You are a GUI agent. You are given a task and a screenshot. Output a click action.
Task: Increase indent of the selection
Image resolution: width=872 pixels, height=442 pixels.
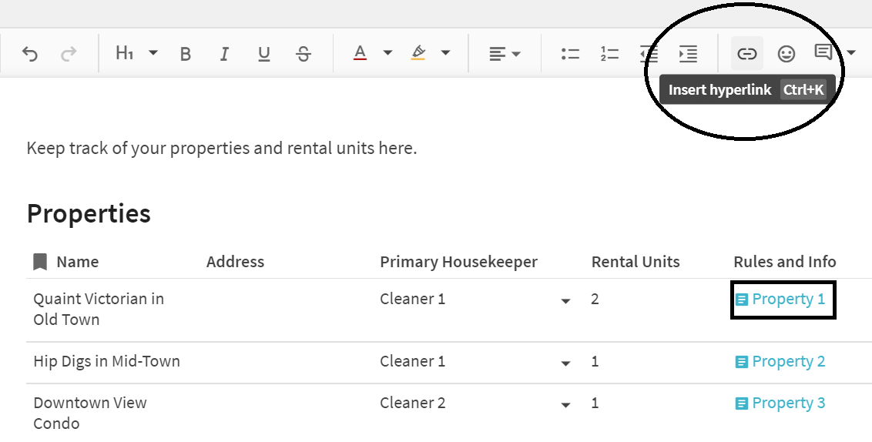(x=688, y=54)
